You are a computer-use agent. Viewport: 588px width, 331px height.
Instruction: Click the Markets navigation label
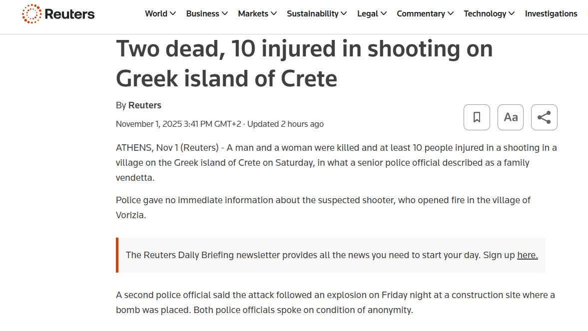(x=253, y=14)
